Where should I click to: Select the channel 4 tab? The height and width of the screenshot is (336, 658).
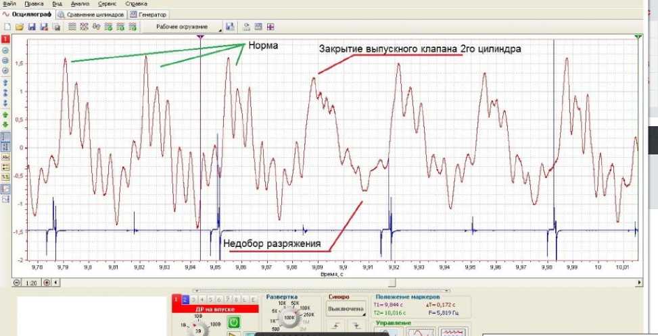[x=202, y=299]
